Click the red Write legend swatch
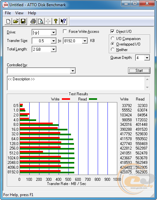Screen dimensions: 157x200 tap(66, 99)
